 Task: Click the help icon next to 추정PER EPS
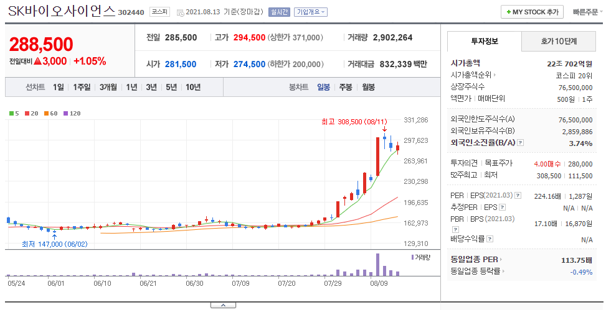[x=502, y=207]
